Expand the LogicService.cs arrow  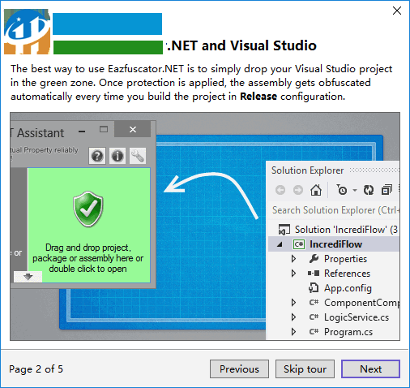pyautogui.click(x=293, y=317)
